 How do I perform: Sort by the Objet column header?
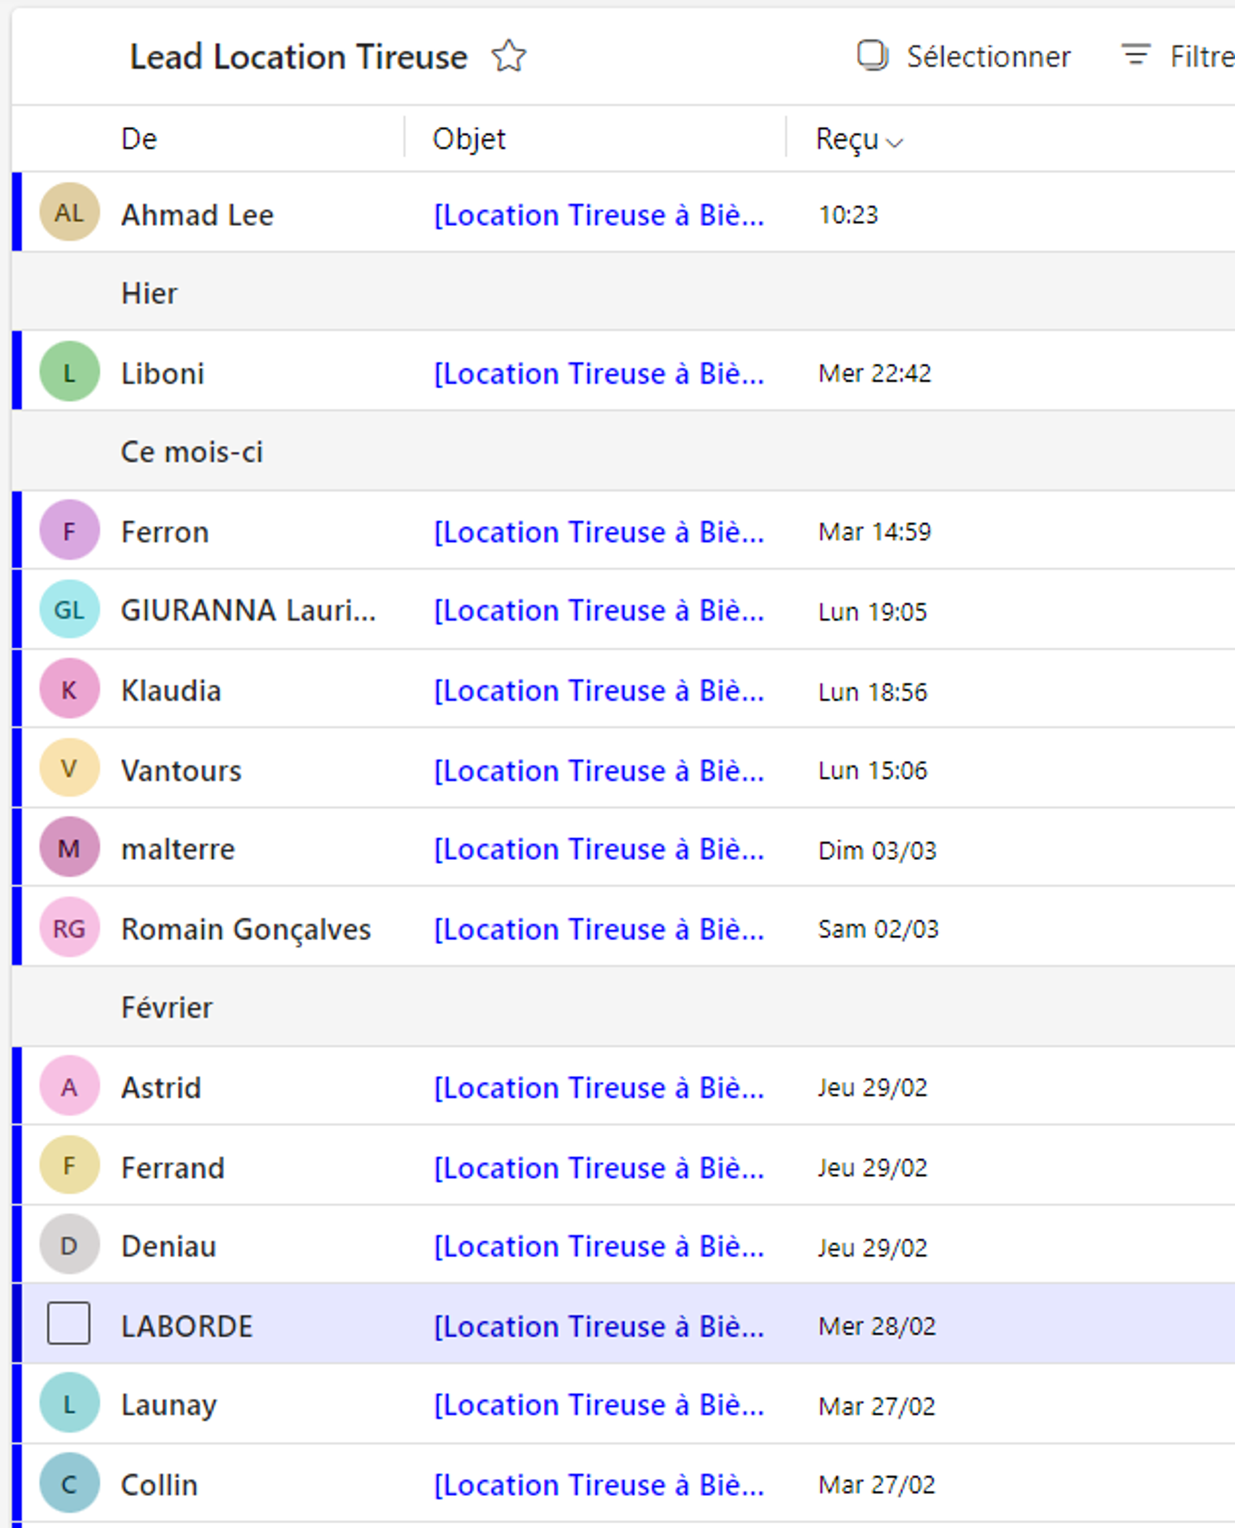point(469,139)
